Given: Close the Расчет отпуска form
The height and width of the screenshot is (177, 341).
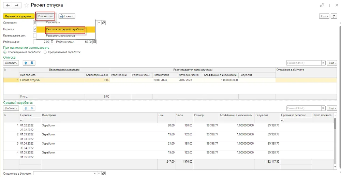Looking at the screenshot, I should (337, 5).
